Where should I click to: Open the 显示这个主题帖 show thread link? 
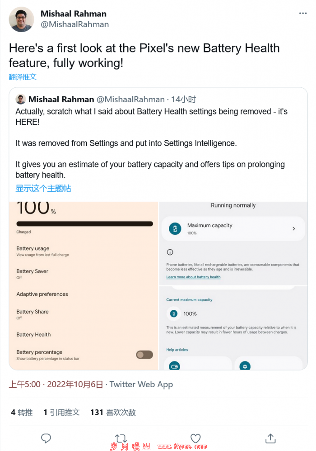tap(43, 188)
